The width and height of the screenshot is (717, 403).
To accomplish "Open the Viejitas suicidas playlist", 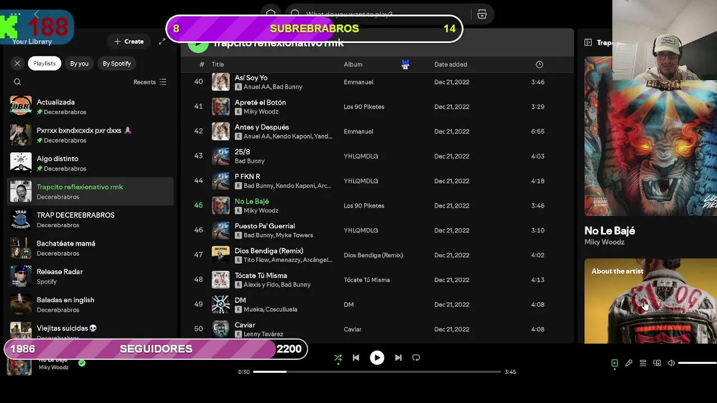I will 90,330.
